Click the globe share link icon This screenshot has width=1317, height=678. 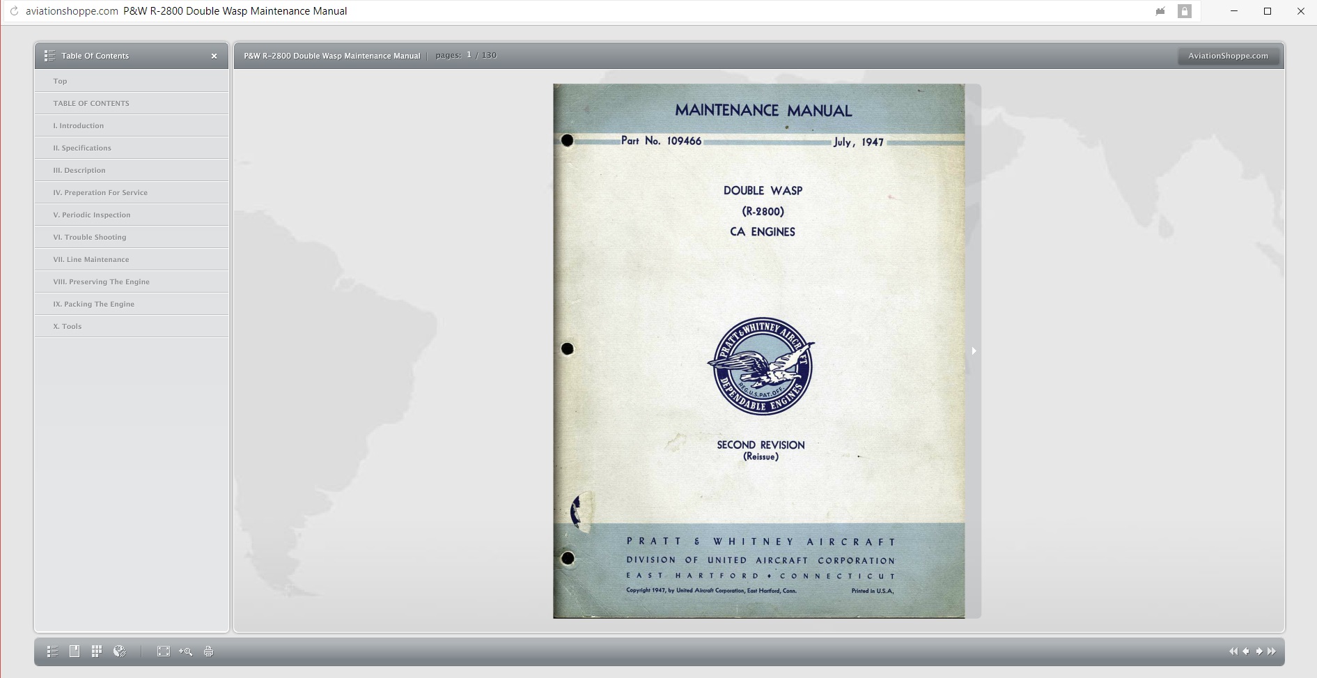pyautogui.click(x=120, y=652)
